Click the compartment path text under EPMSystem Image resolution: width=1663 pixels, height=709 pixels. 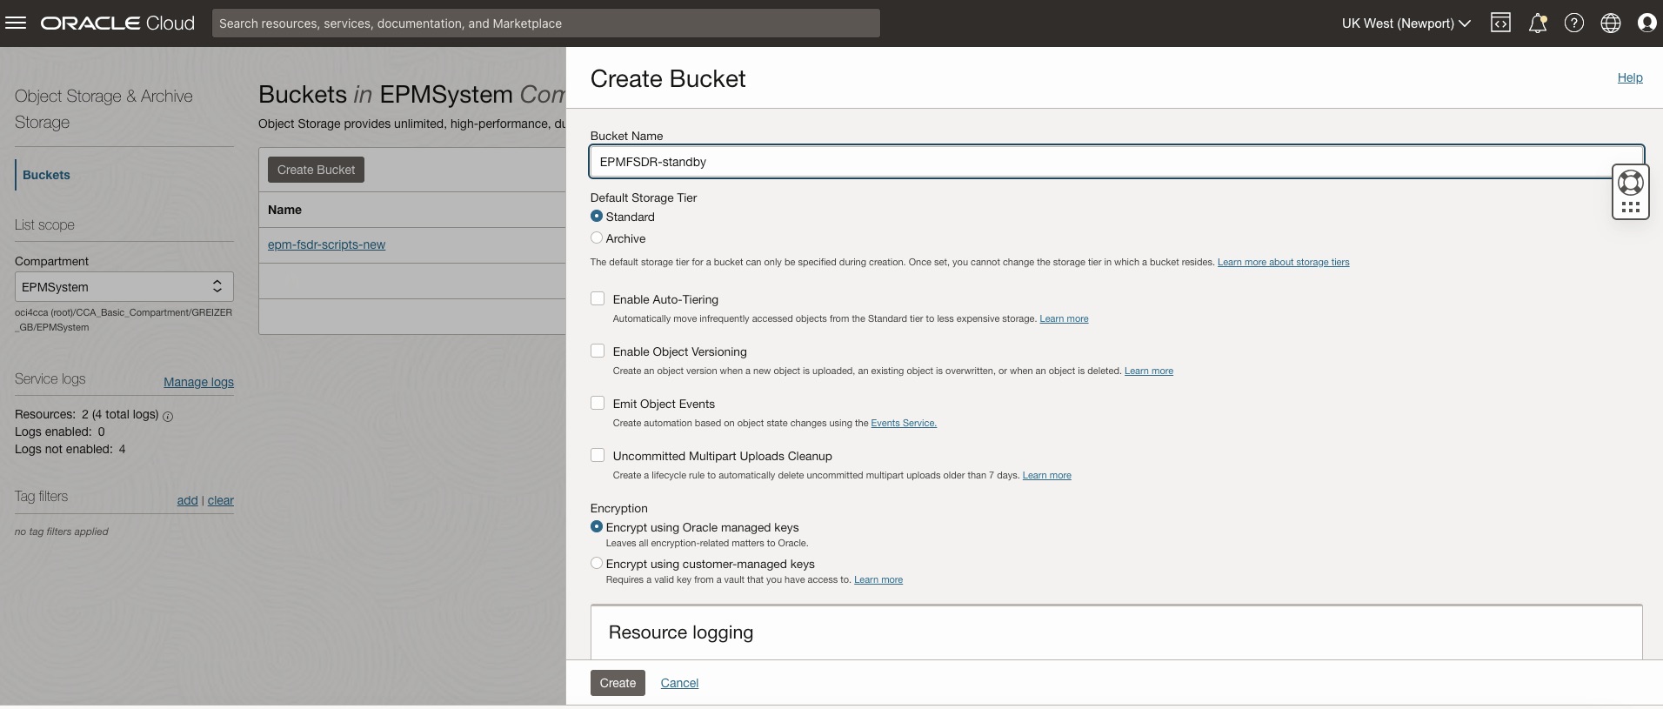[x=124, y=320]
